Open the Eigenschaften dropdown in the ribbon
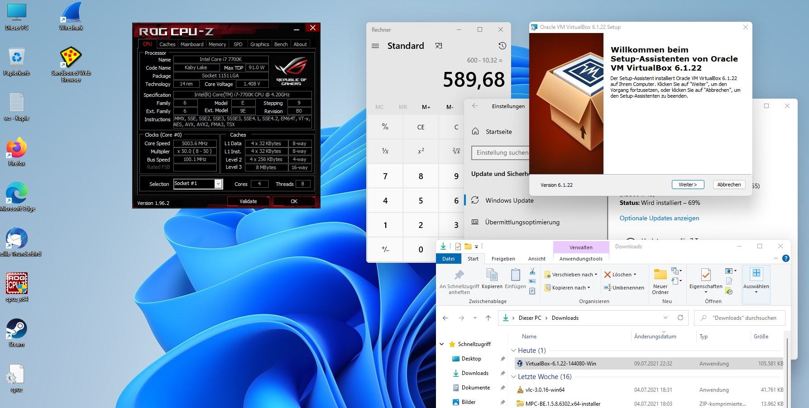Screen dimensions: 809x408 [706, 292]
